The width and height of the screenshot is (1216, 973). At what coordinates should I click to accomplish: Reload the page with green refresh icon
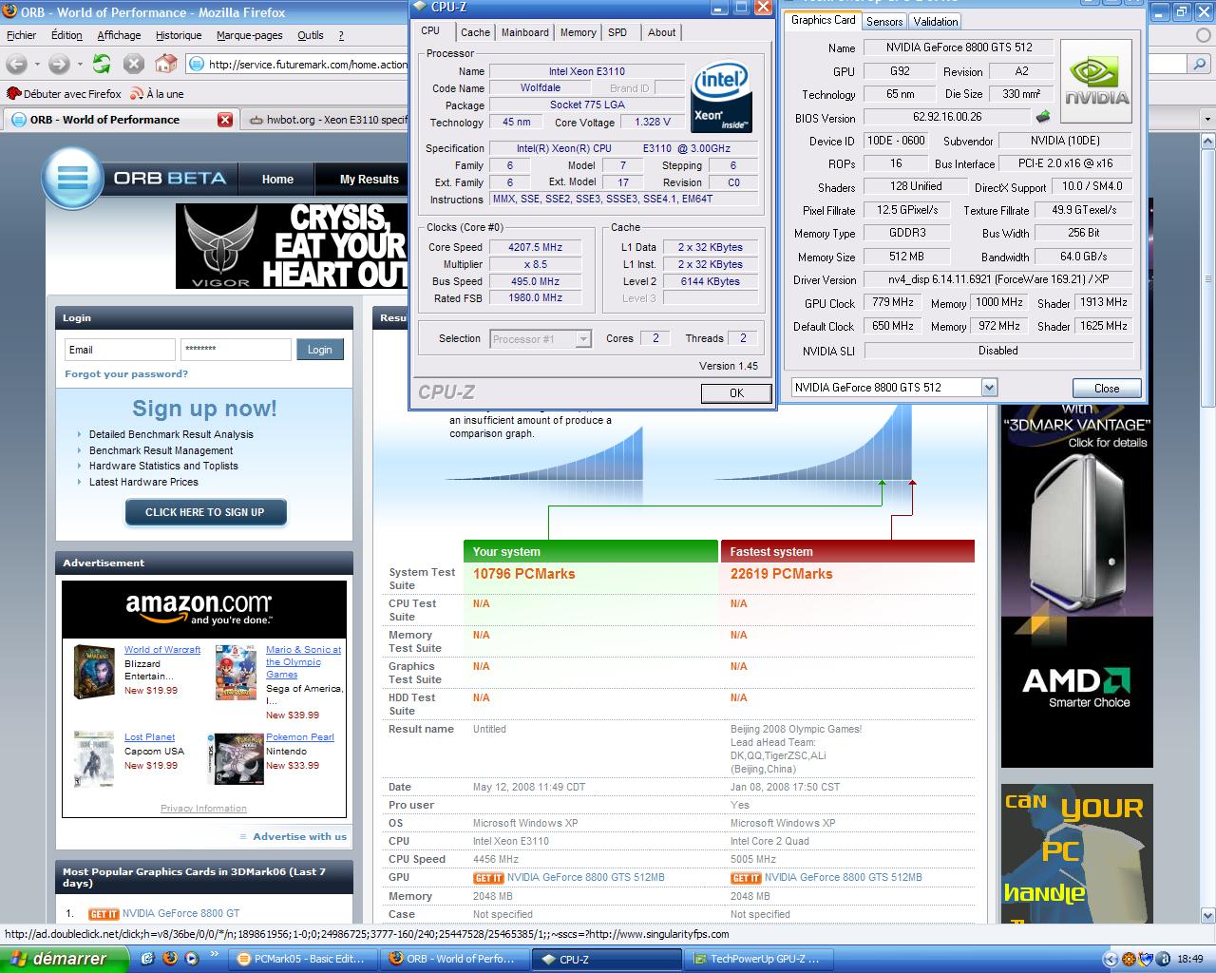[x=102, y=64]
